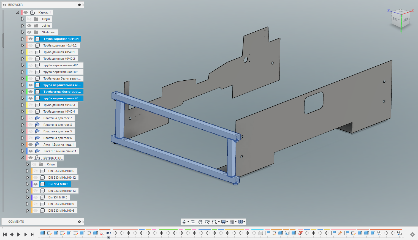This screenshot has width=418, height=240.
Task: Expand the Comments panel plus button
Action: tap(79, 222)
